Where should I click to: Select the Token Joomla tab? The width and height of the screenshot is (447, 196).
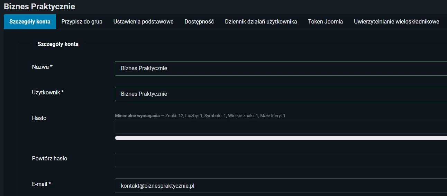click(x=325, y=21)
